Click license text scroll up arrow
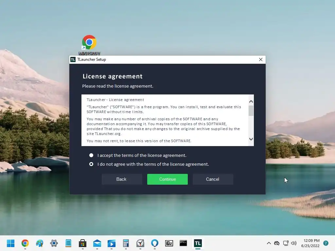 pos(251,102)
